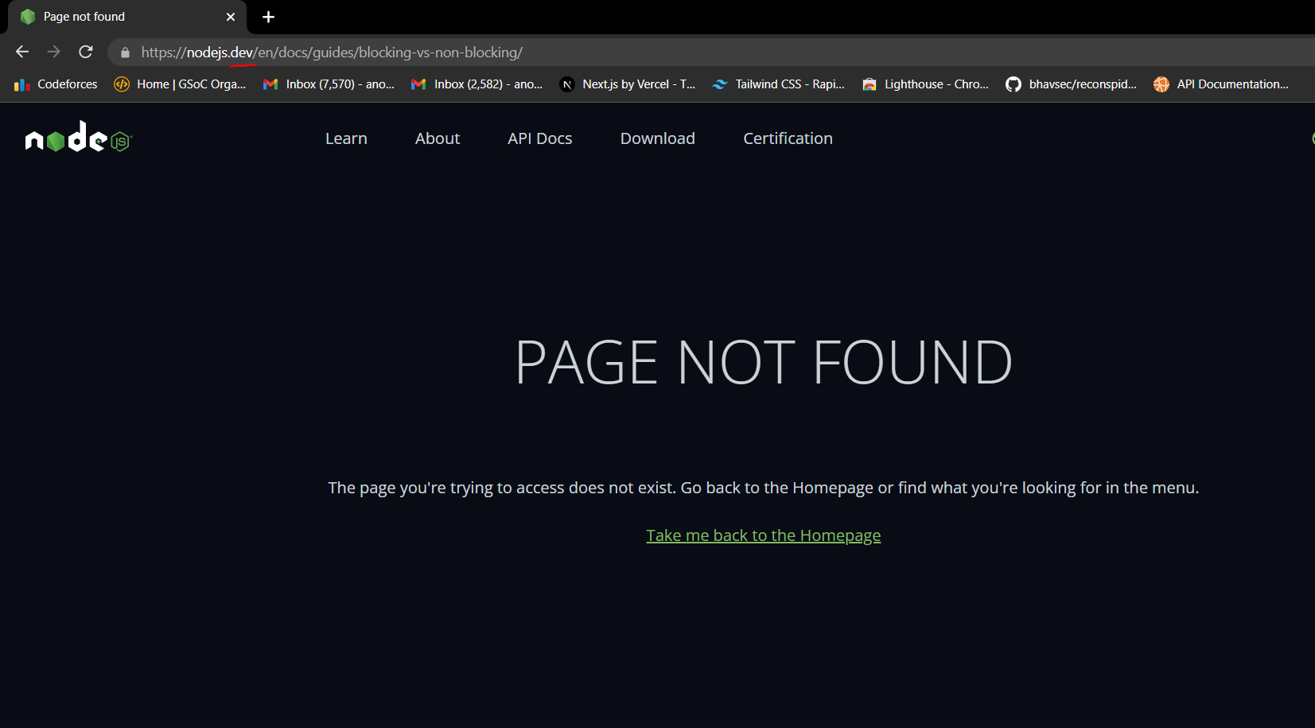Viewport: 1315px width, 728px height.
Task: Open the Codeforces bookmark
Action: [56, 84]
